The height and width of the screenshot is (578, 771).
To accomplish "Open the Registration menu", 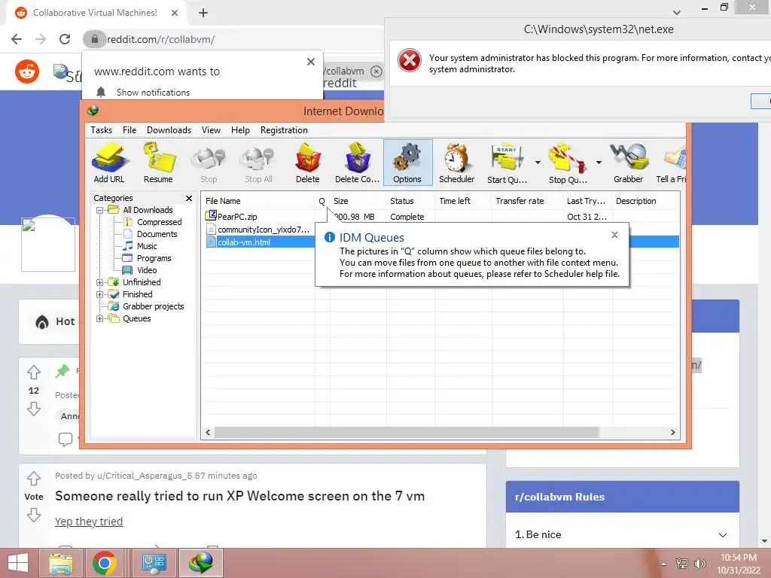I will [284, 130].
